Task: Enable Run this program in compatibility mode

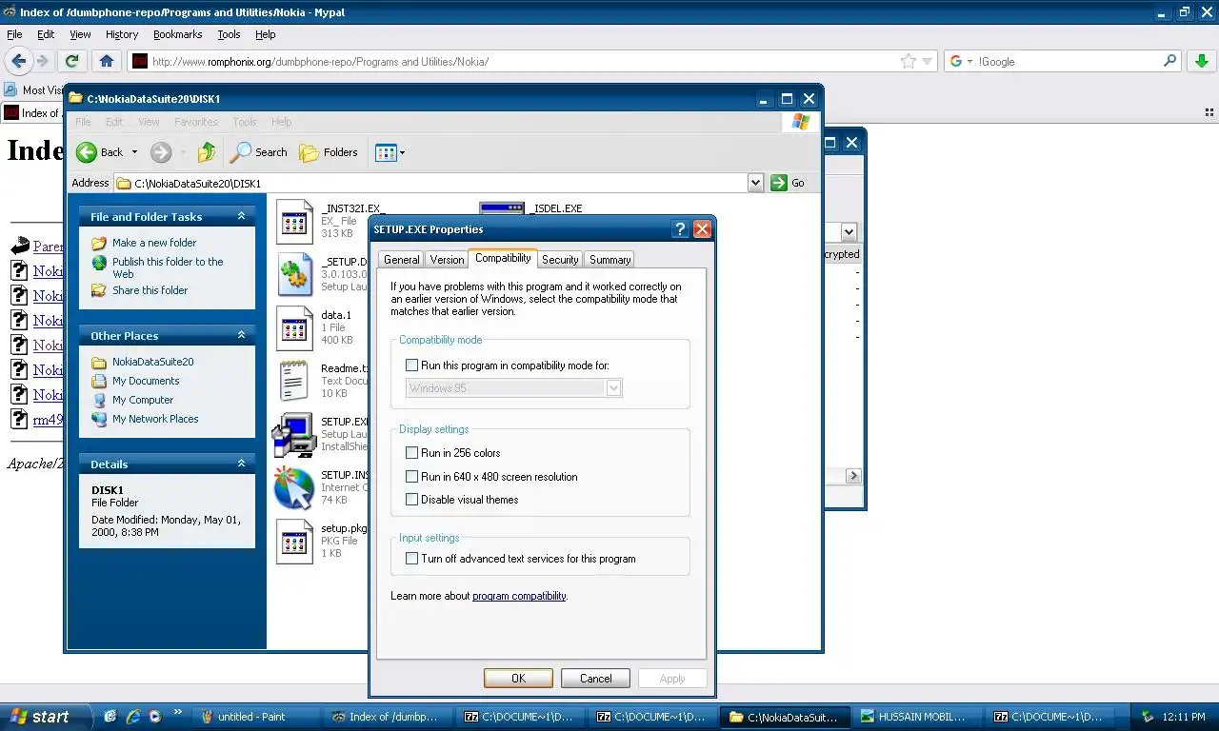Action: pyautogui.click(x=412, y=365)
